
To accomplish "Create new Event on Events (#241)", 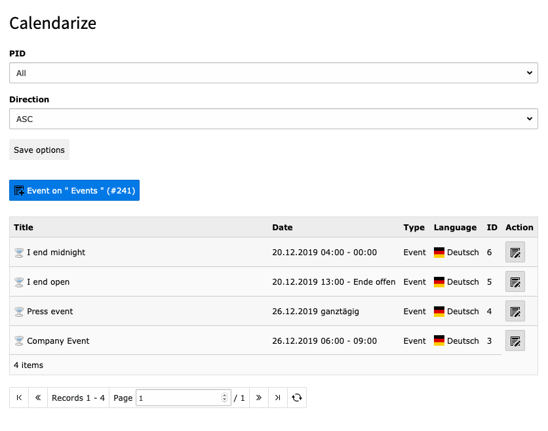I will pos(75,190).
